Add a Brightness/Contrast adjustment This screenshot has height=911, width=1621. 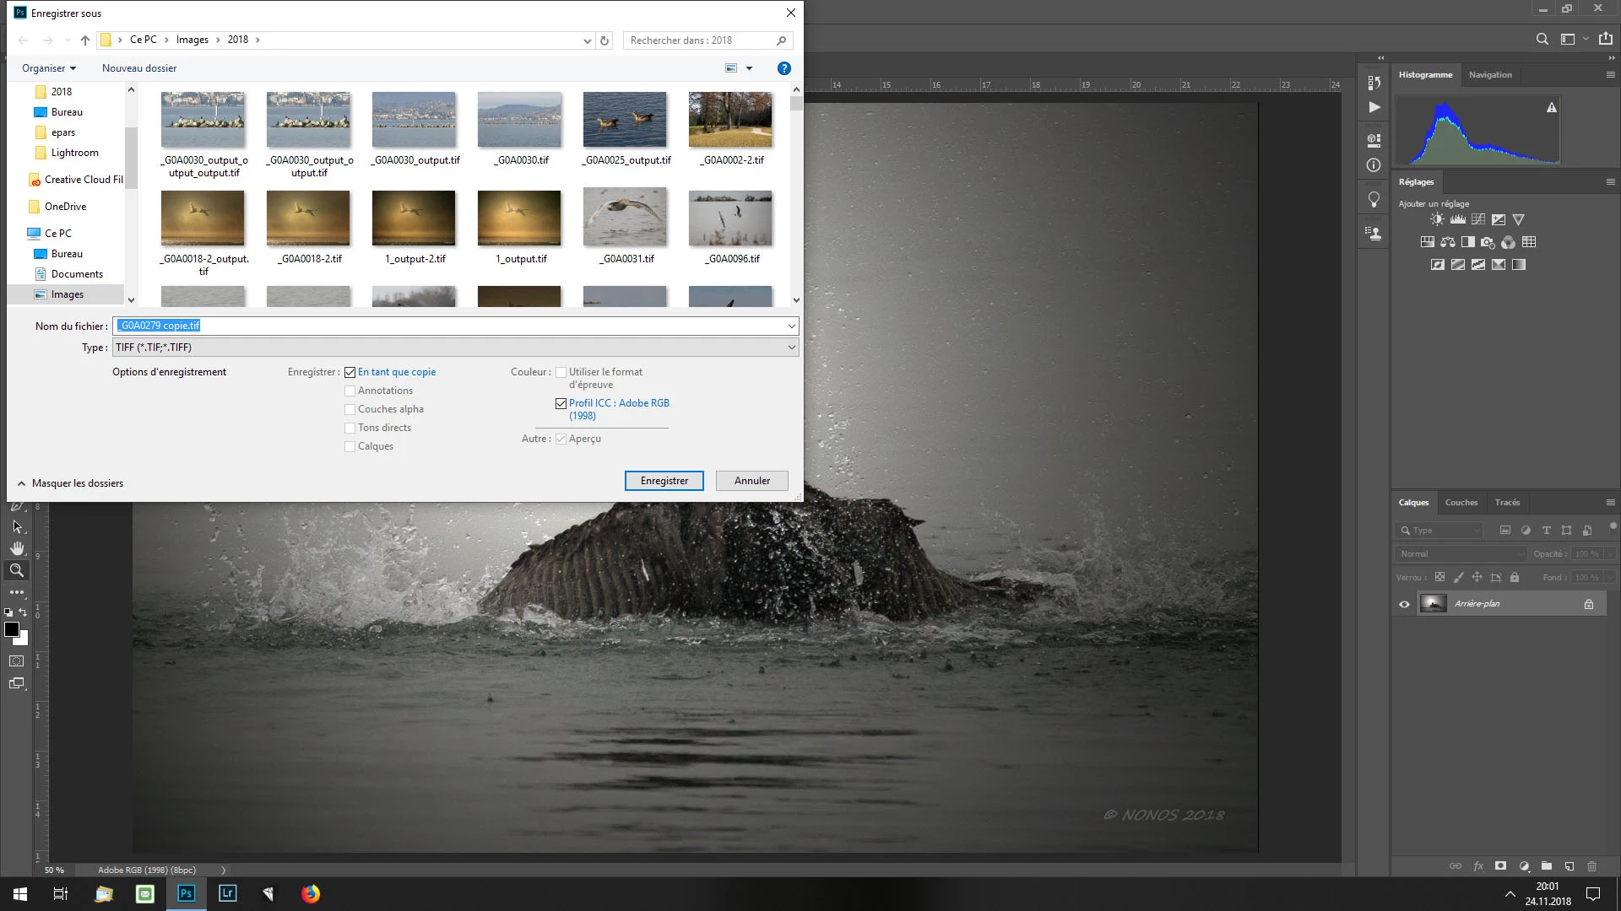[1437, 219]
